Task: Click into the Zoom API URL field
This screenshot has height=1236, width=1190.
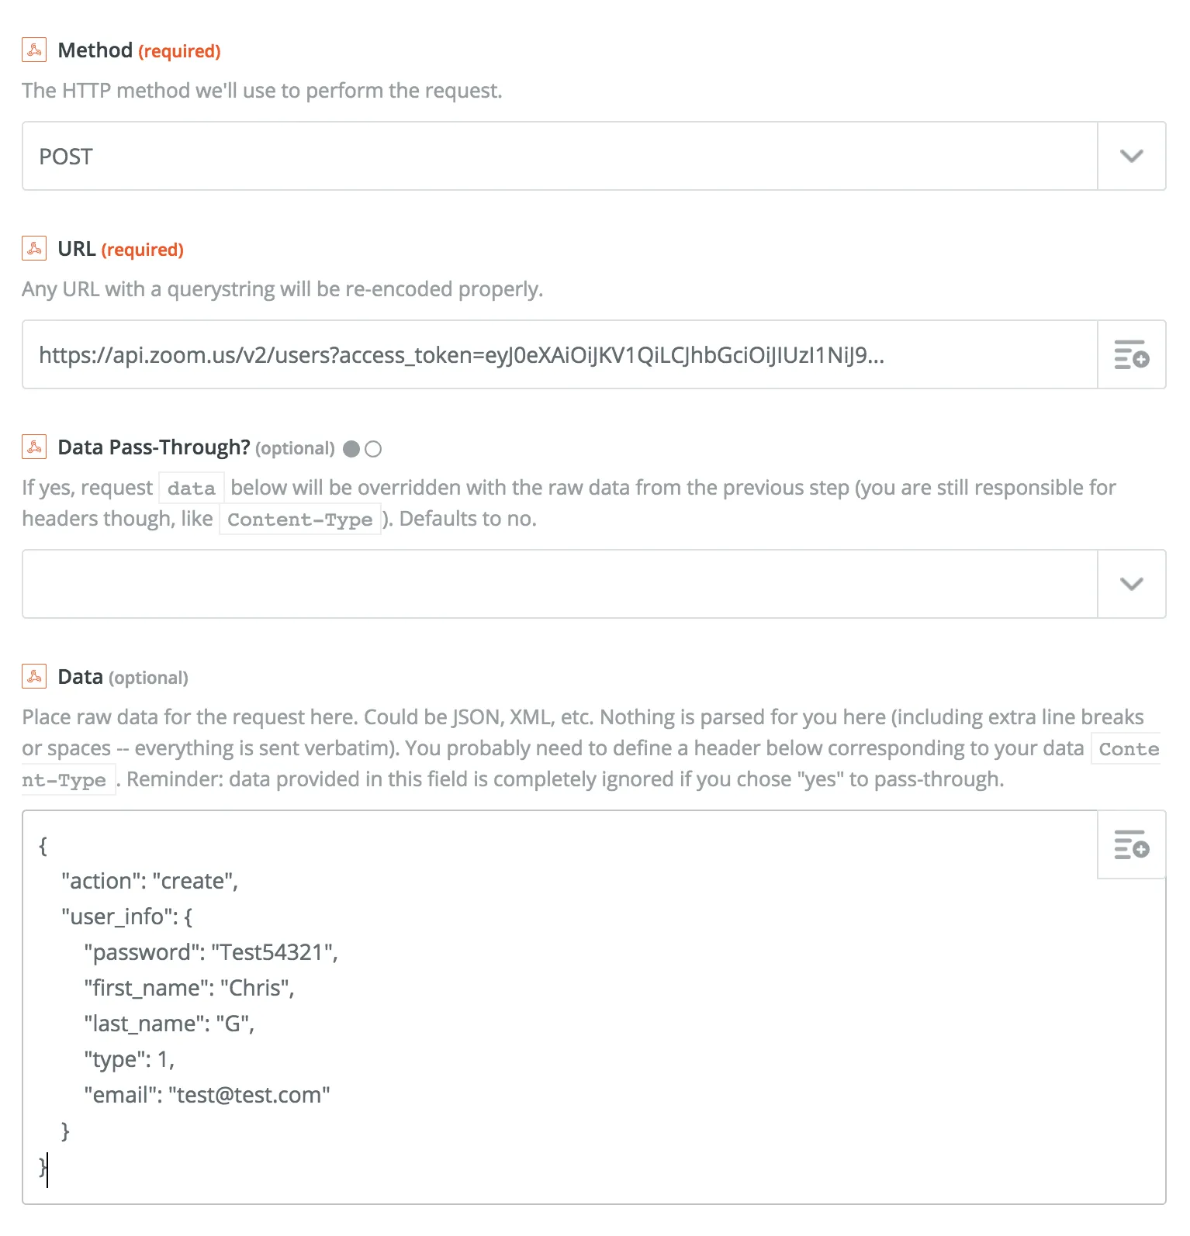Action: click(x=559, y=355)
